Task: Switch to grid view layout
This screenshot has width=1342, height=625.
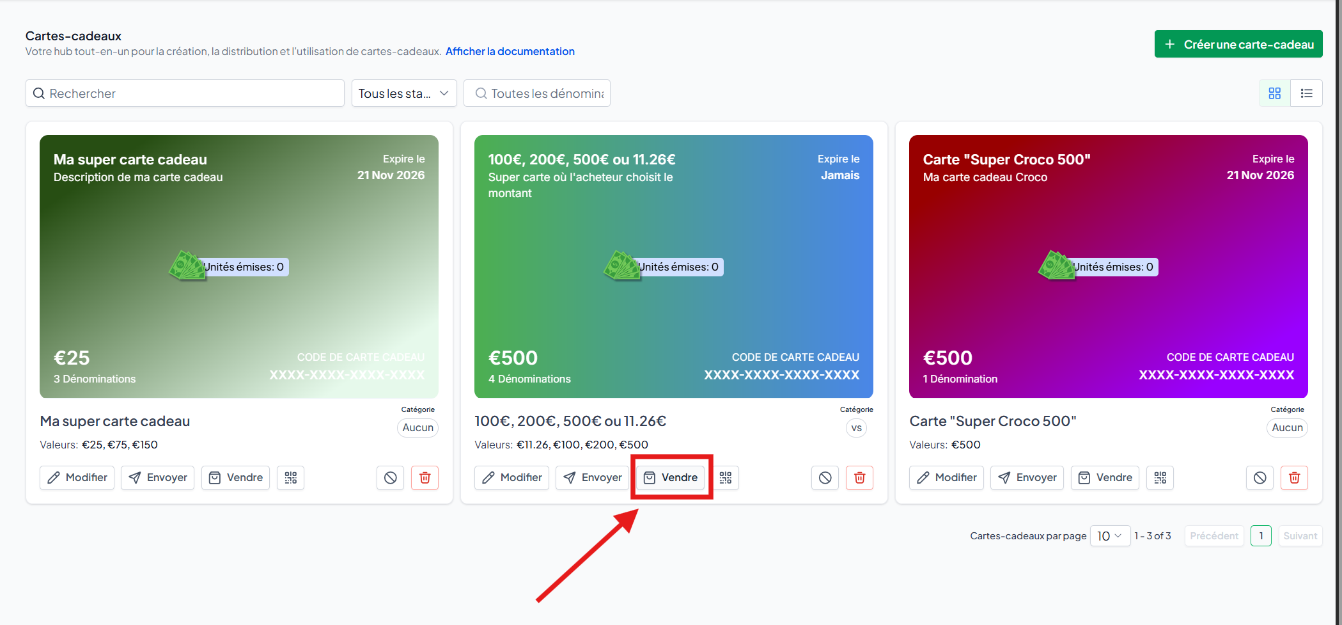Action: 1274,93
